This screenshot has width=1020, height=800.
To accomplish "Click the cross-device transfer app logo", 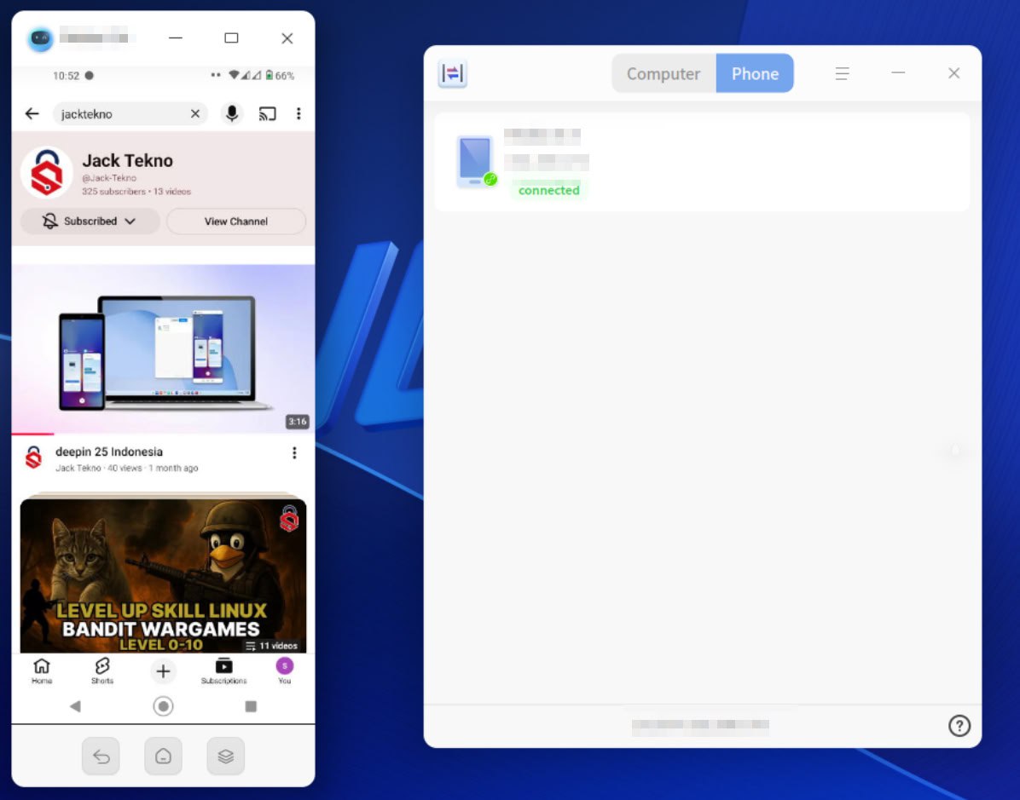I will [x=453, y=73].
